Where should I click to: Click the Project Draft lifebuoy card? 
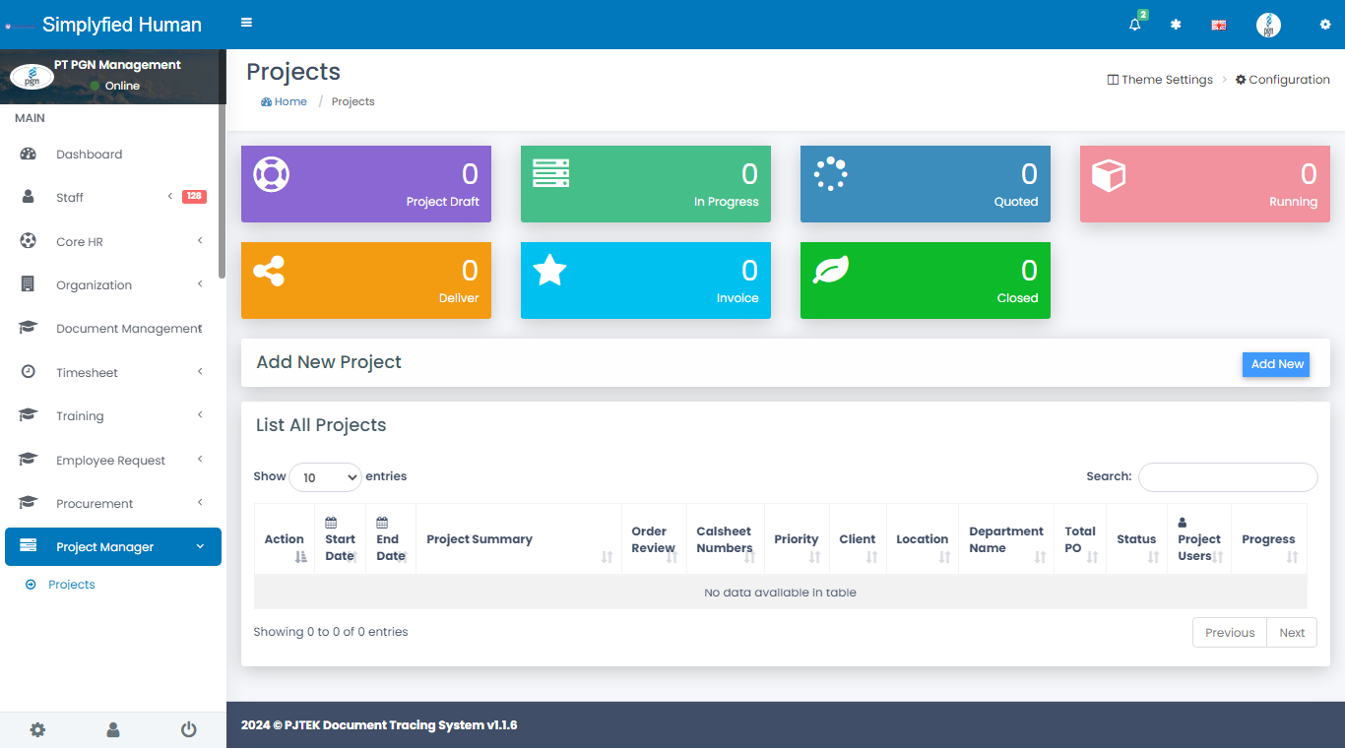click(365, 184)
